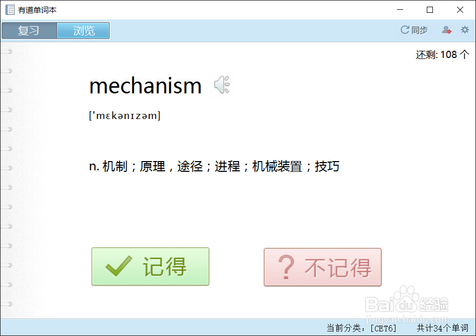Viewport: 476px width, 336px height.
Task: Minimize the 有道单词本 window
Action: click(400, 10)
